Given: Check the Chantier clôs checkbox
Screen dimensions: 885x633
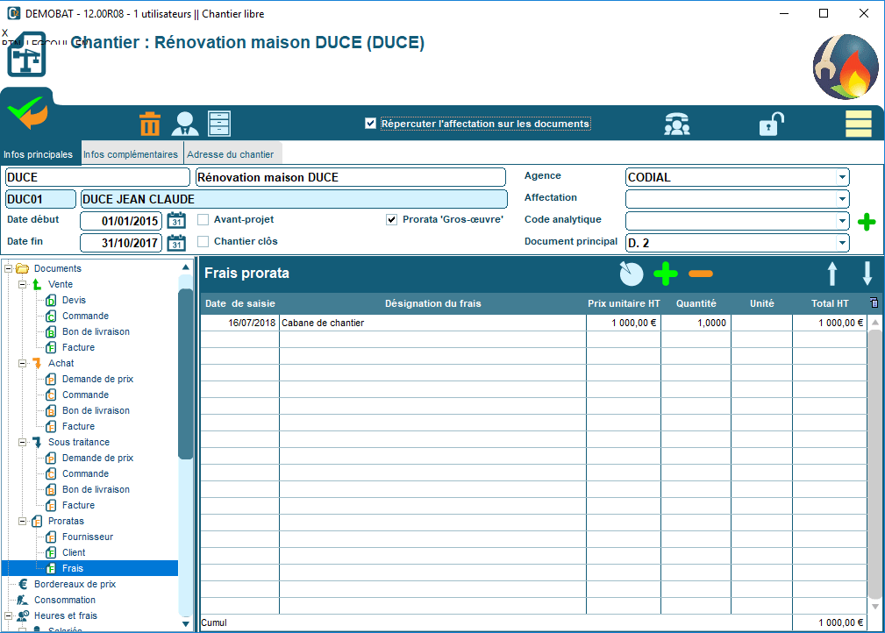Looking at the screenshot, I should pos(203,241).
